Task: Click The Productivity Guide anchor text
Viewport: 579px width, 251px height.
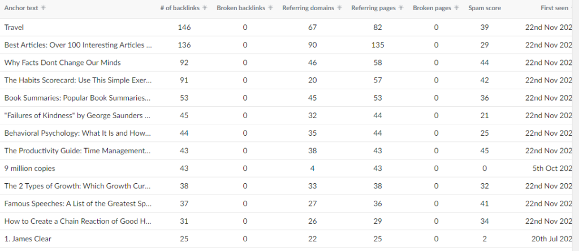Action: point(77,150)
